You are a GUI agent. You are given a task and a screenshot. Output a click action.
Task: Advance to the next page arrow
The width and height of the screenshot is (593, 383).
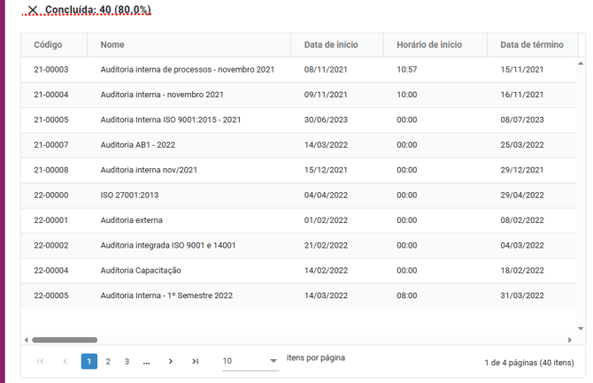[170, 361]
